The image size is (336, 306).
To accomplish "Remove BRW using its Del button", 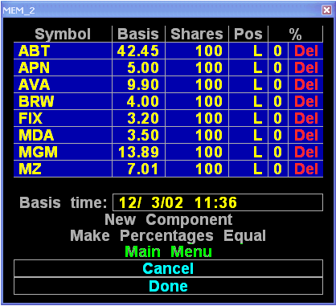I will click(305, 101).
